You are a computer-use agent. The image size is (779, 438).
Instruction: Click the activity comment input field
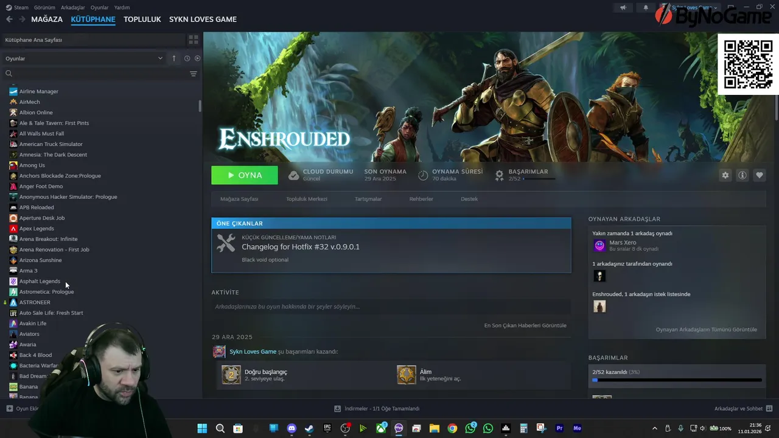(x=391, y=307)
